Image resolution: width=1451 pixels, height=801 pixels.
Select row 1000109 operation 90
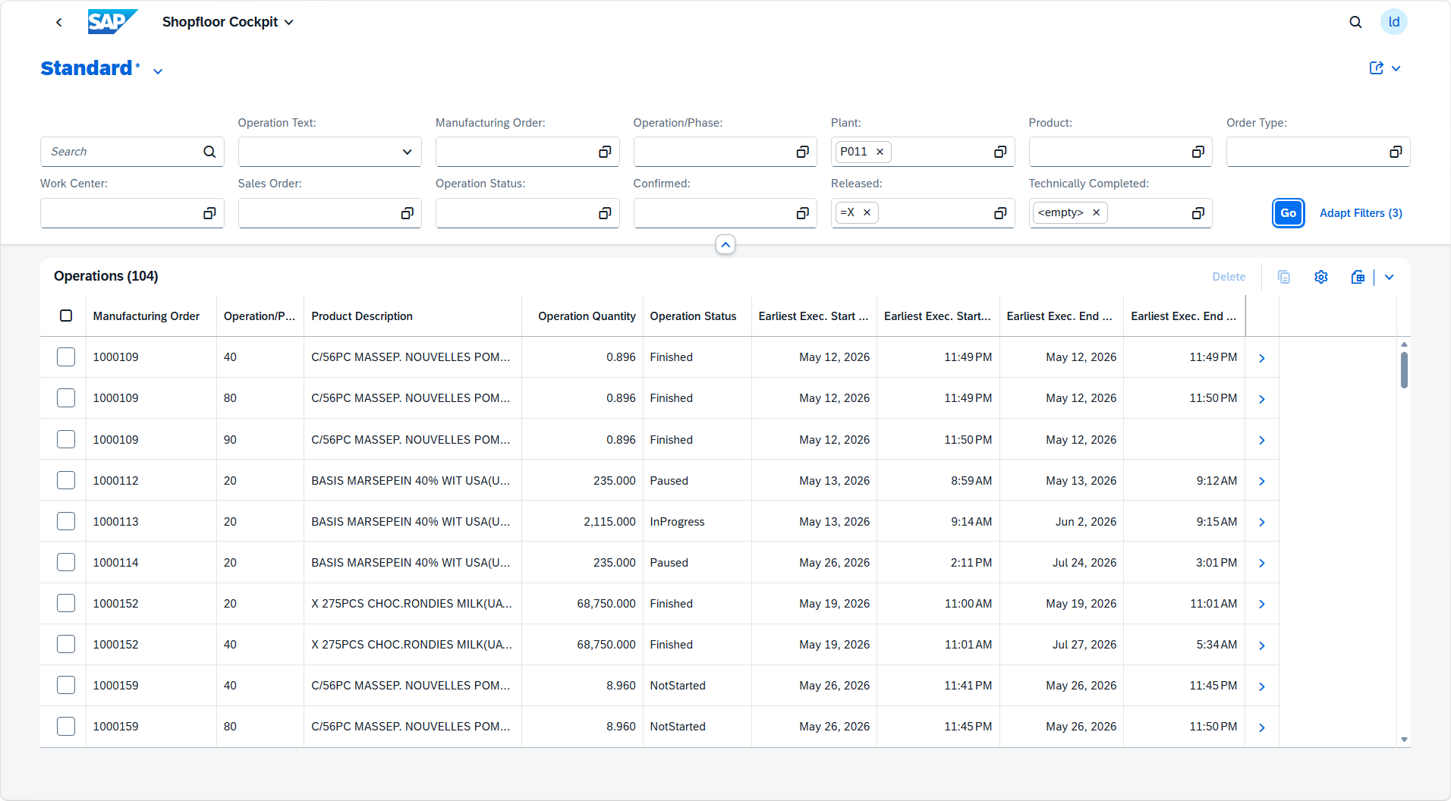66,439
